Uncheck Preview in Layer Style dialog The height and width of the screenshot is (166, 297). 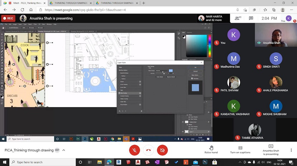tap(192, 78)
